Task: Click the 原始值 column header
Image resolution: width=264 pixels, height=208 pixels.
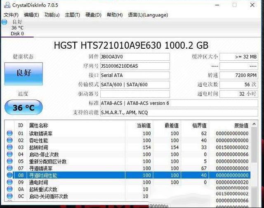Action: (x=230, y=125)
